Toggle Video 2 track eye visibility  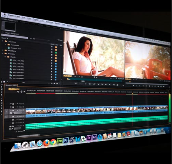tap(11, 107)
